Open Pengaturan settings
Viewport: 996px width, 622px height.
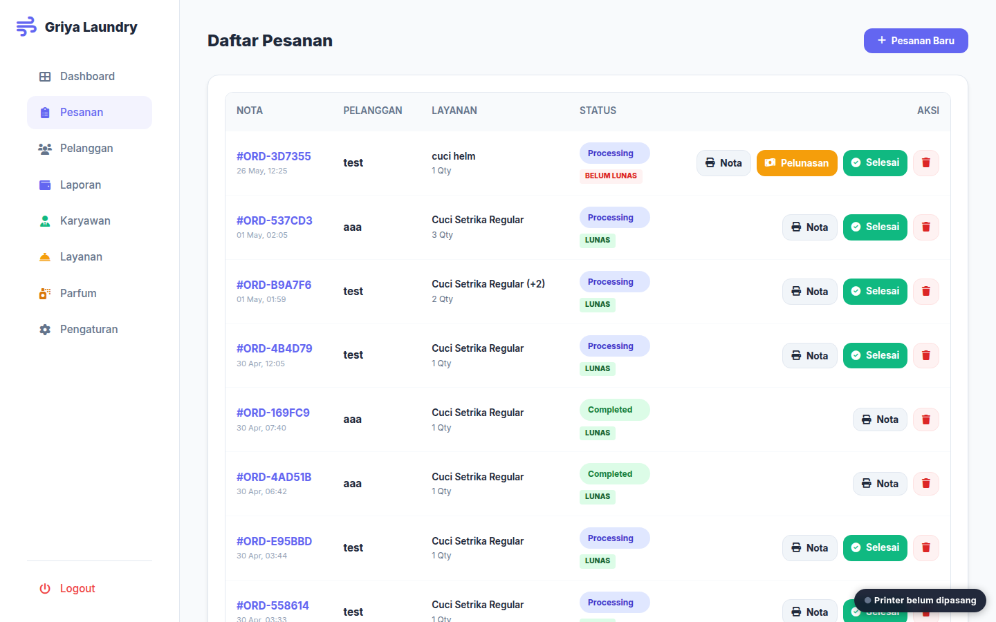[89, 330]
